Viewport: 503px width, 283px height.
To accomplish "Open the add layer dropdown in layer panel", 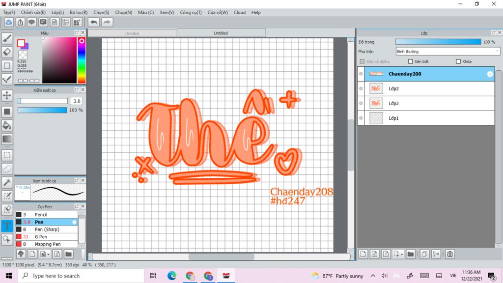I will click(x=402, y=255).
